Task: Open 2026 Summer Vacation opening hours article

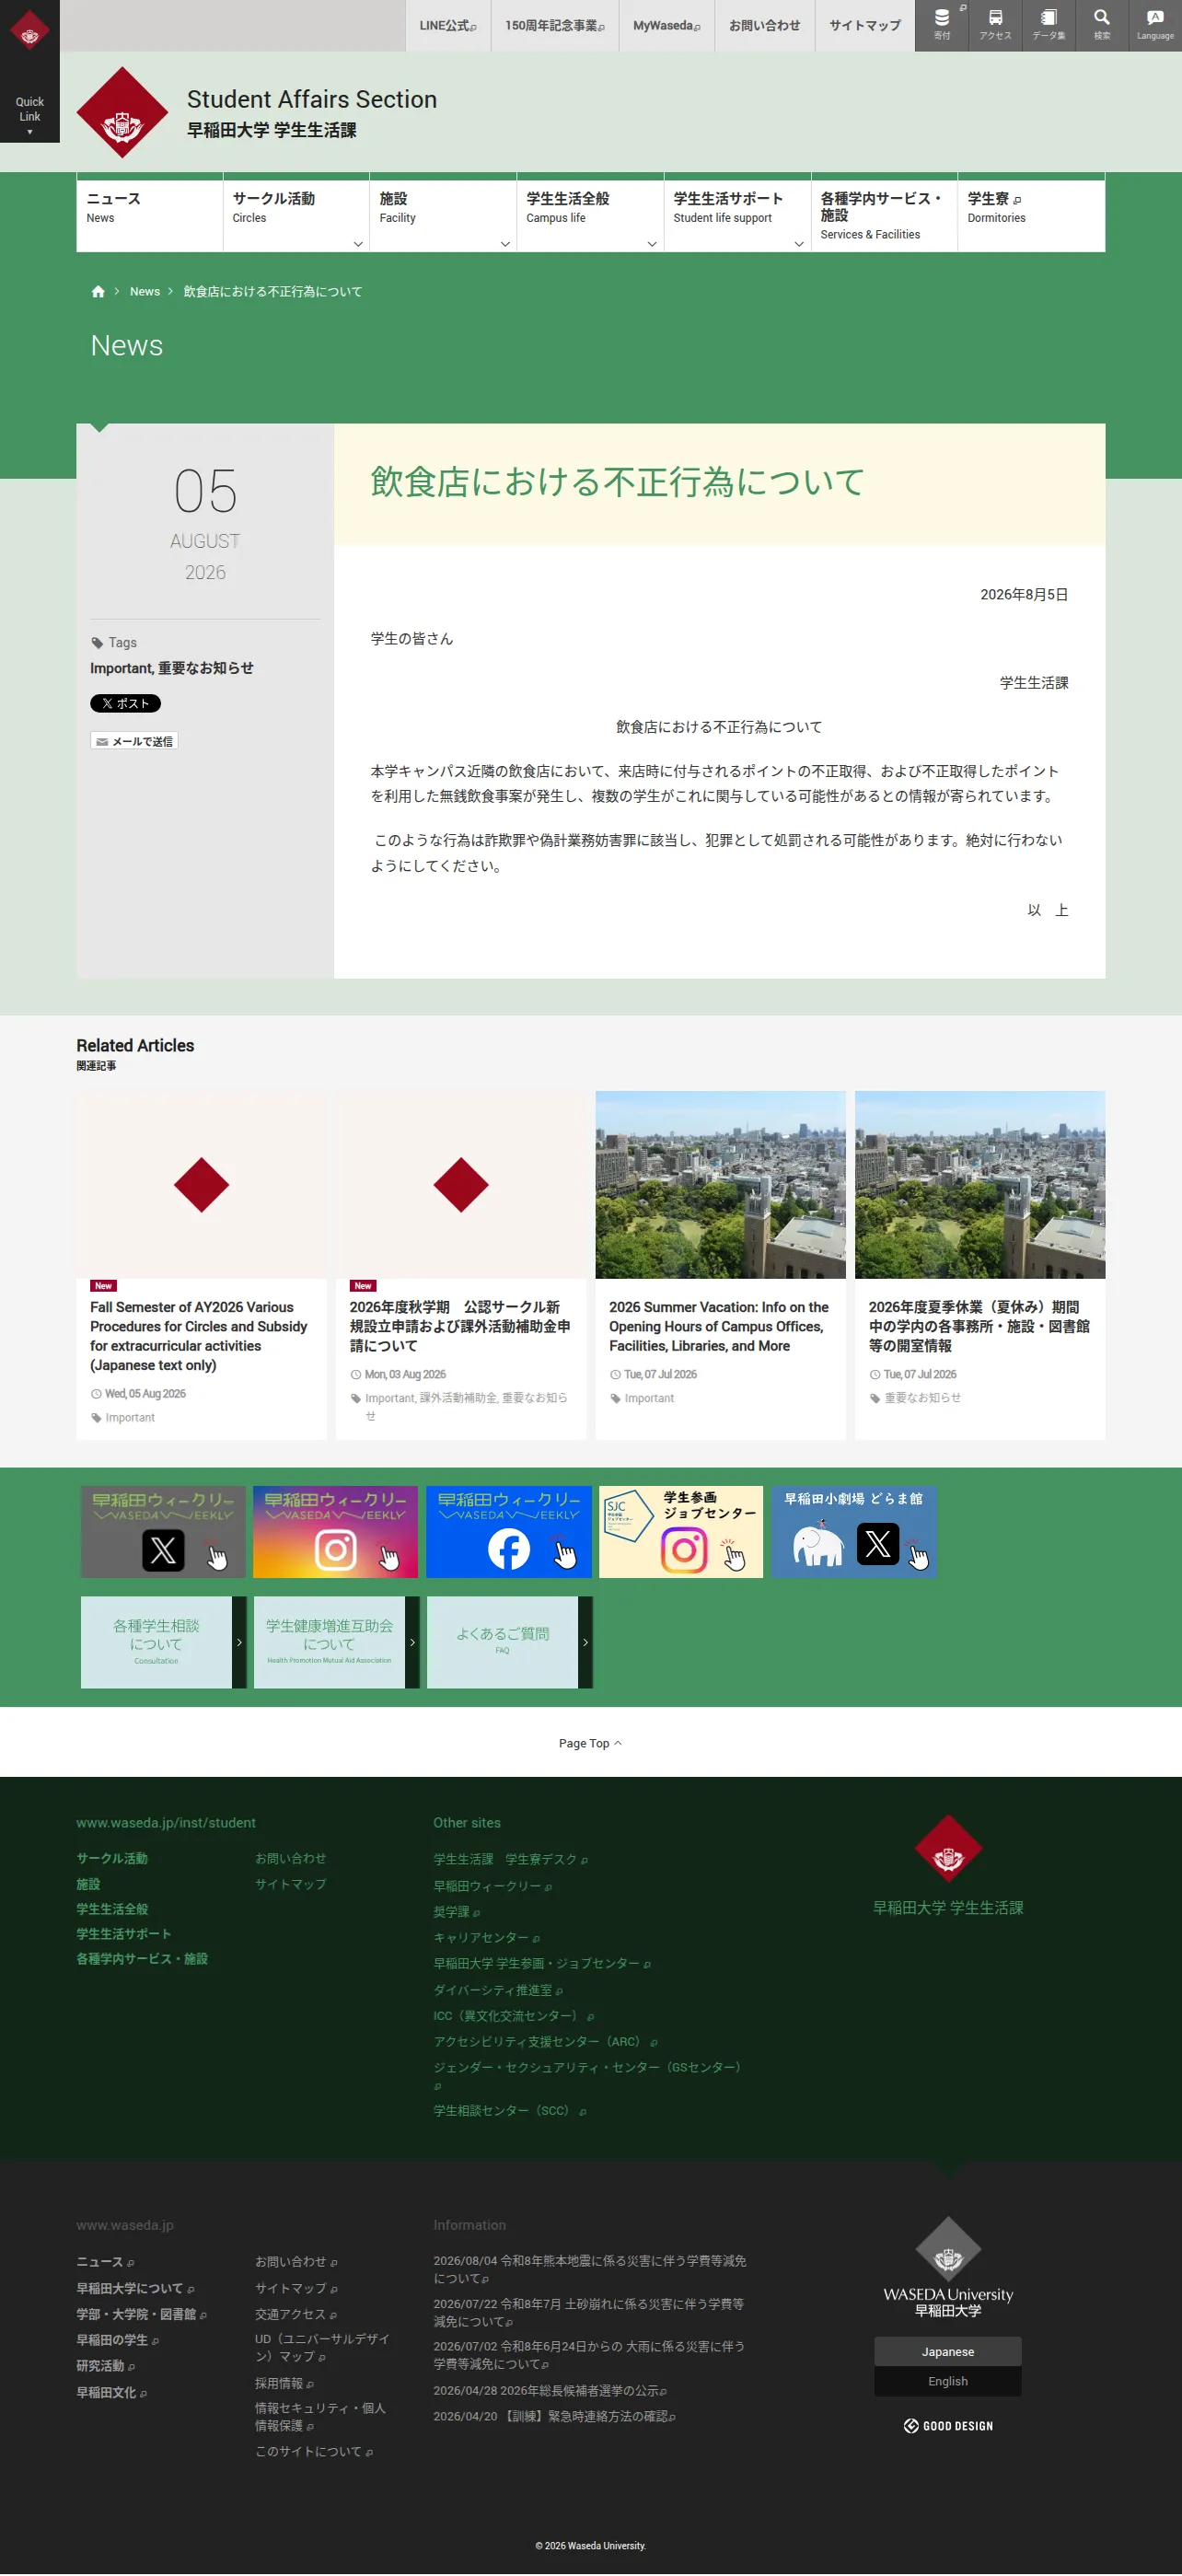Action: point(719,1326)
